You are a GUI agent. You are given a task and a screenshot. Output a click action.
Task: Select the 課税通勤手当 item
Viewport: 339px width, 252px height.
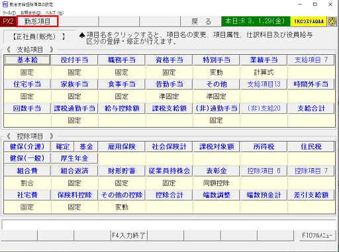pyautogui.click(x=74, y=108)
